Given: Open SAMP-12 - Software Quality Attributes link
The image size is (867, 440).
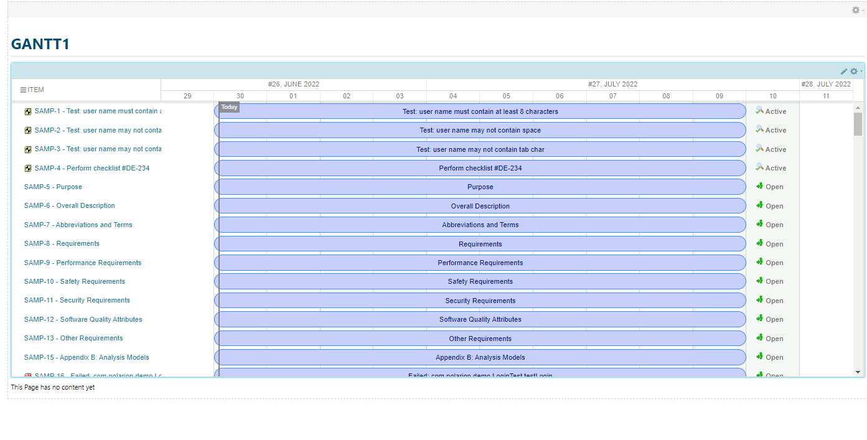Looking at the screenshot, I should coord(83,319).
